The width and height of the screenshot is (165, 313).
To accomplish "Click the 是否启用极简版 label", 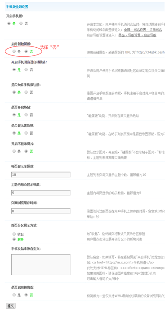I will pyautogui.click(x=23, y=288).
